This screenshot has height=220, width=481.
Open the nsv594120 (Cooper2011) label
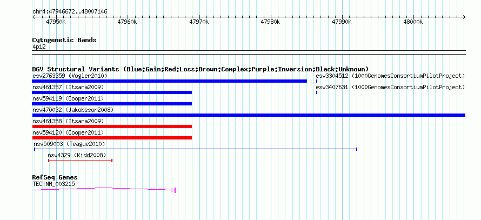[68, 132]
